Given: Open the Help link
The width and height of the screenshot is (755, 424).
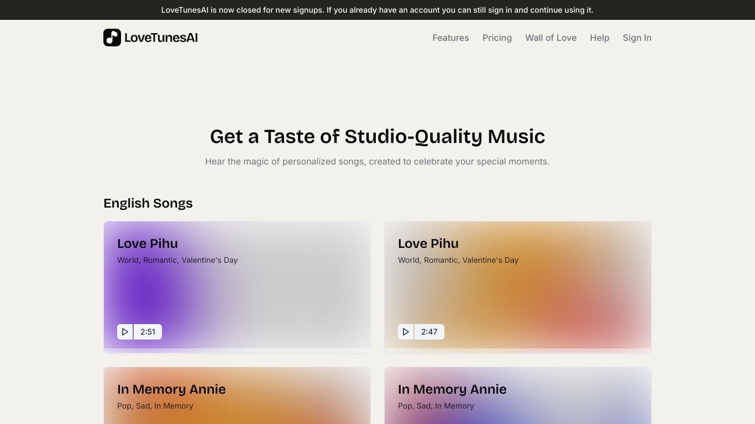Looking at the screenshot, I should click(x=600, y=38).
